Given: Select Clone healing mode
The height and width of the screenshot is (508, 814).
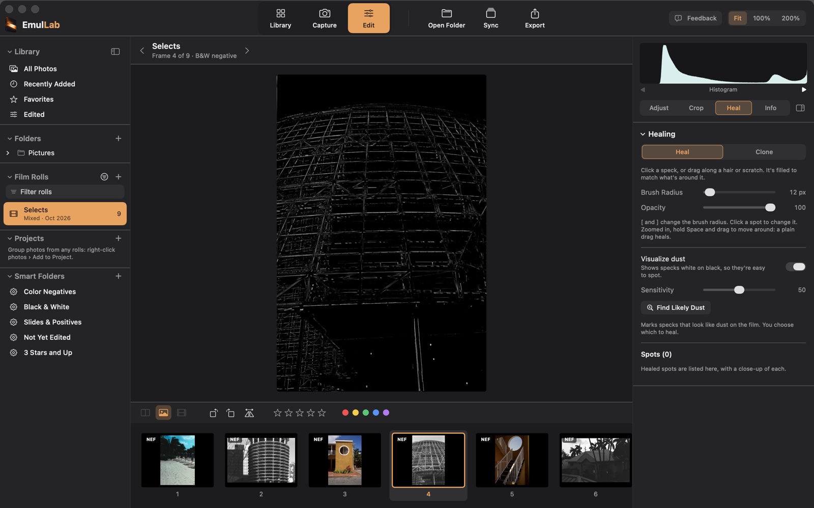Looking at the screenshot, I should [x=764, y=152].
